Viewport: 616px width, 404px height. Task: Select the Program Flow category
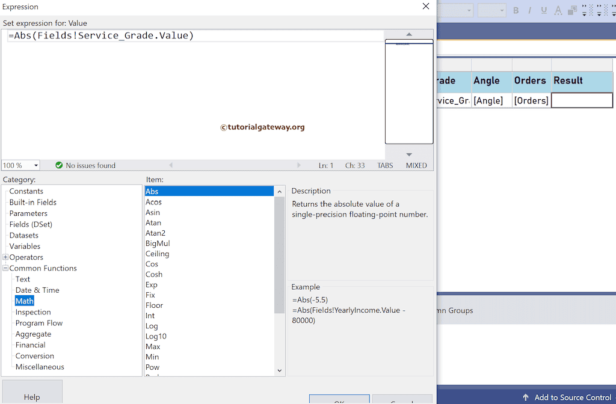pos(39,323)
